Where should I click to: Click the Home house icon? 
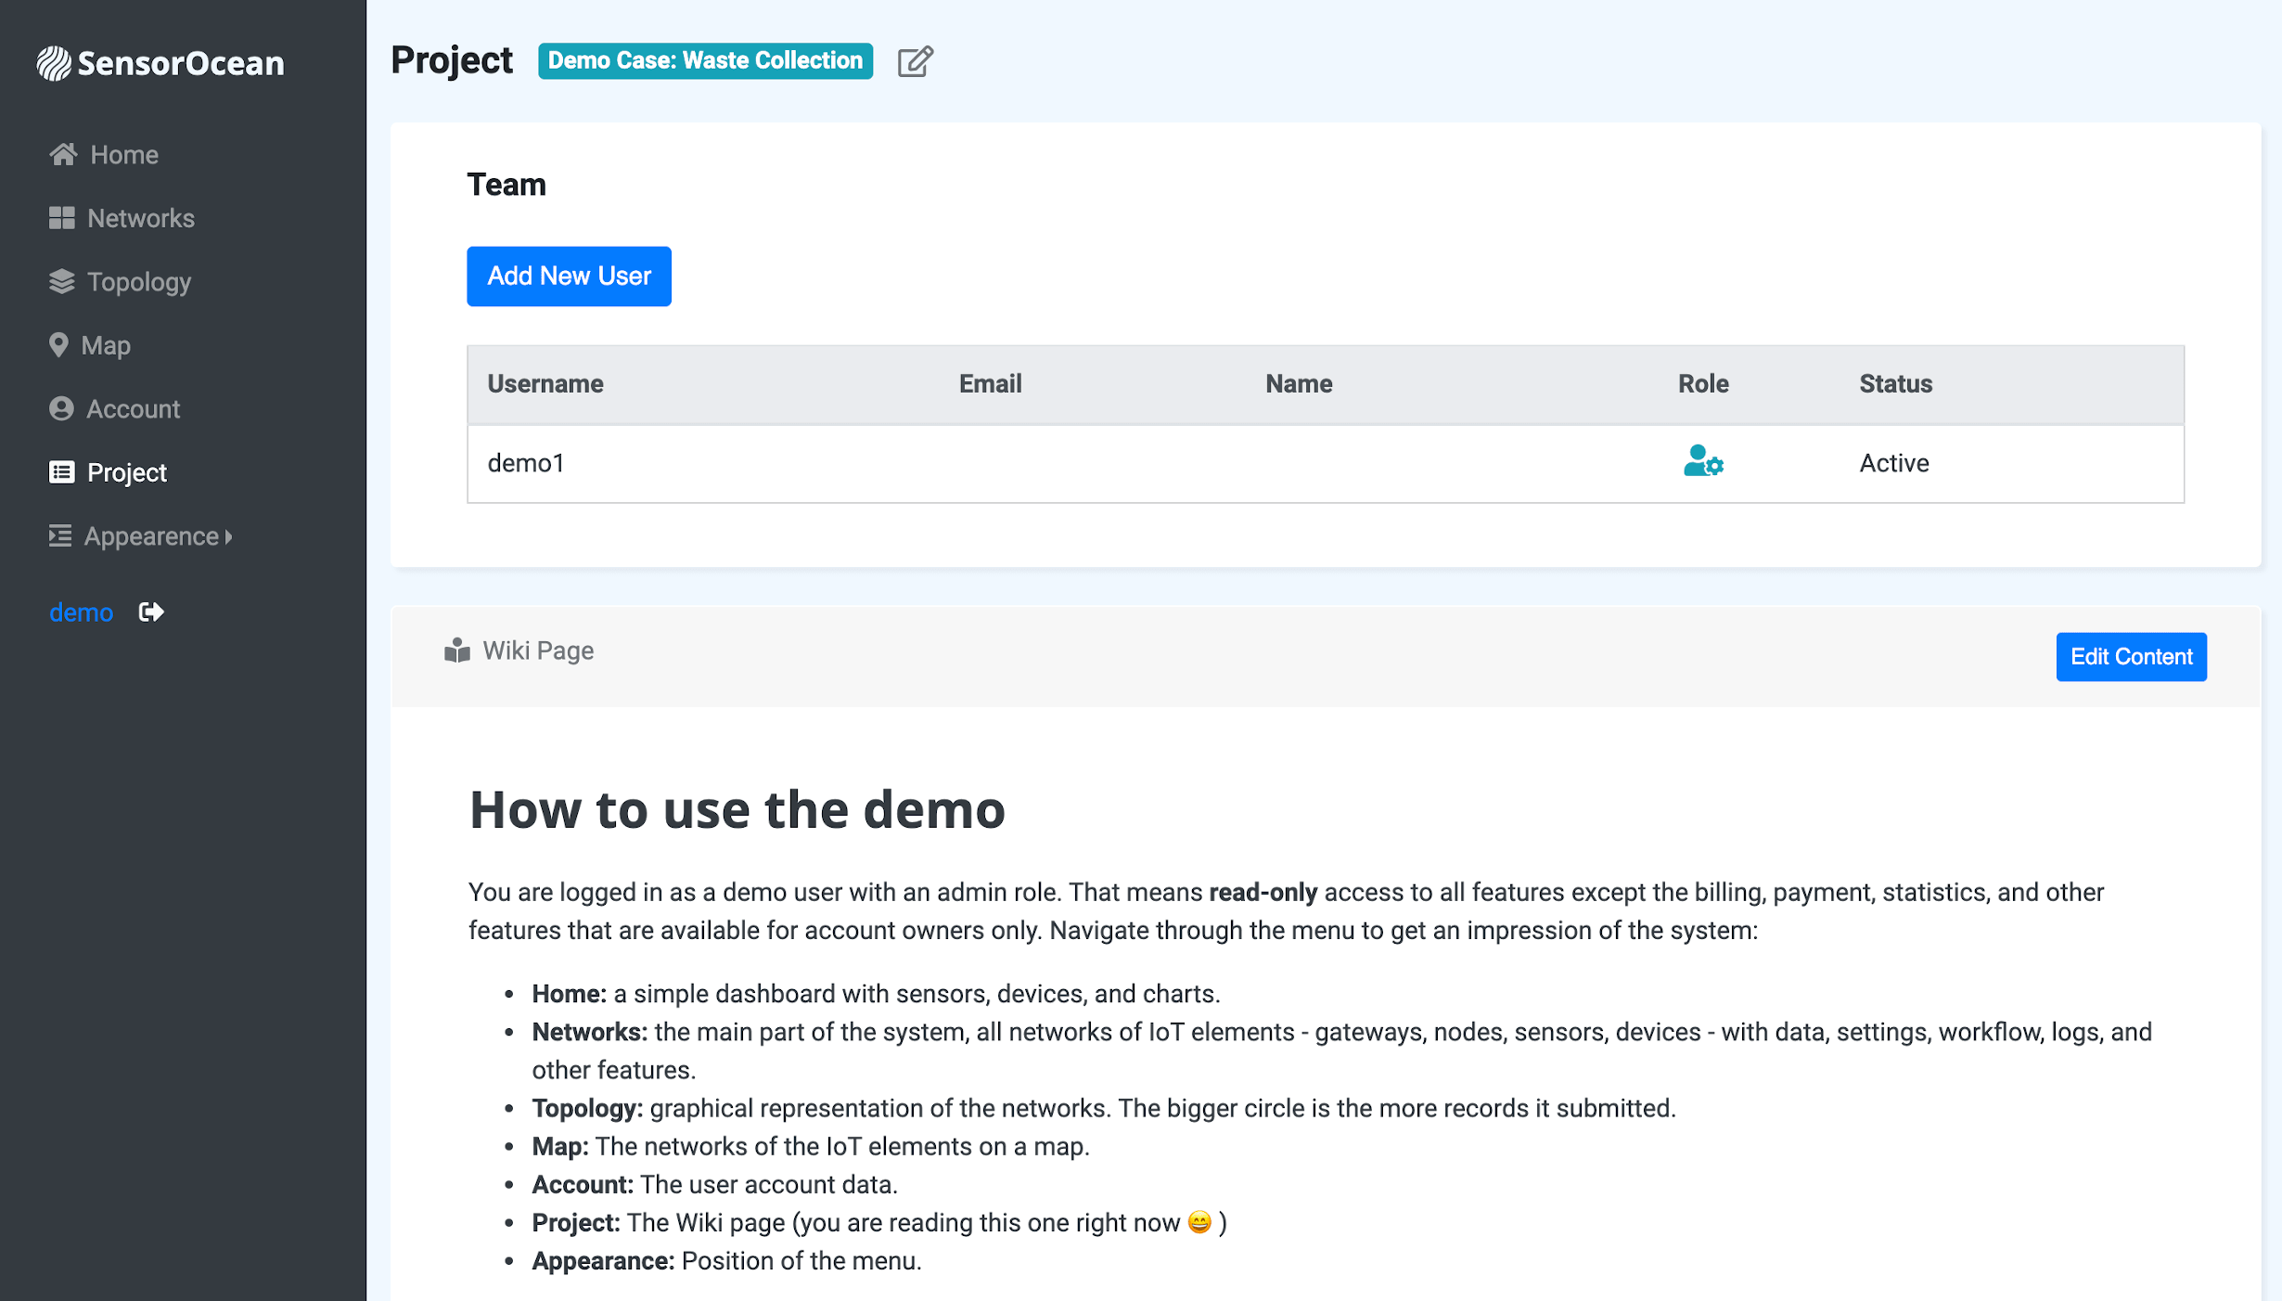click(63, 154)
